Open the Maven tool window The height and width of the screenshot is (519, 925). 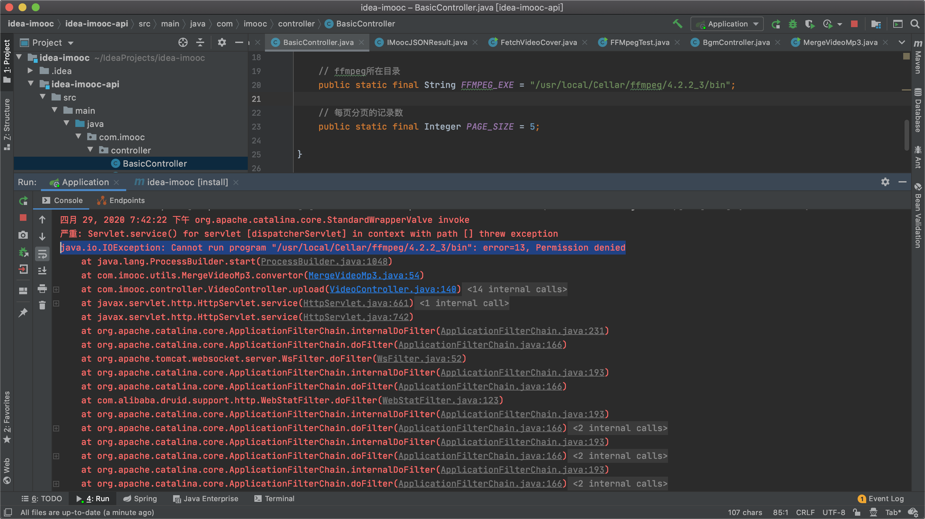[x=918, y=57]
